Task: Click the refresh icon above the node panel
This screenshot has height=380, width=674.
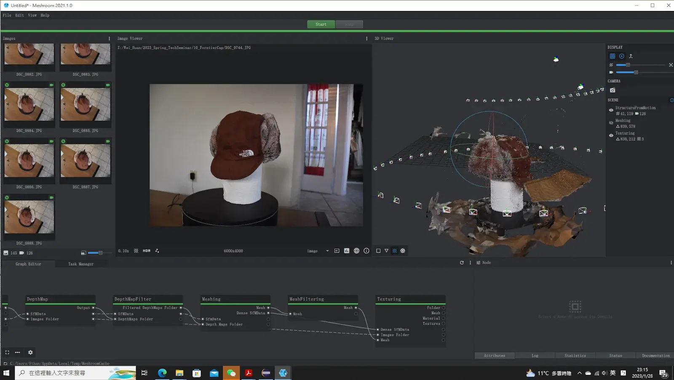Action: [x=462, y=263]
